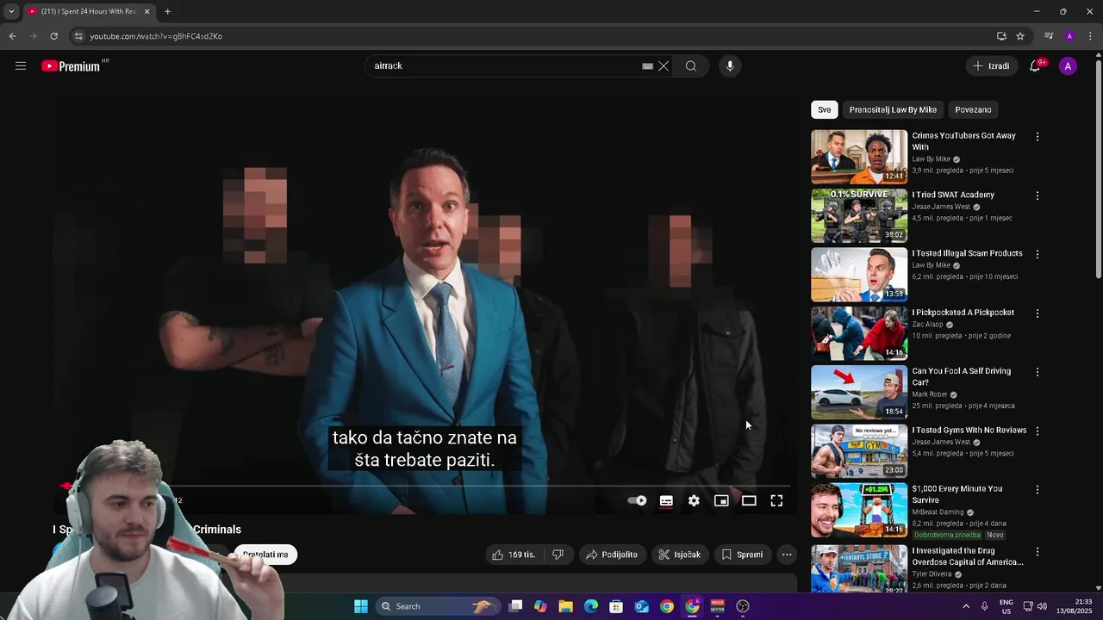Click MrBeast Gaming channel name
The image size is (1103, 620).
938,512
